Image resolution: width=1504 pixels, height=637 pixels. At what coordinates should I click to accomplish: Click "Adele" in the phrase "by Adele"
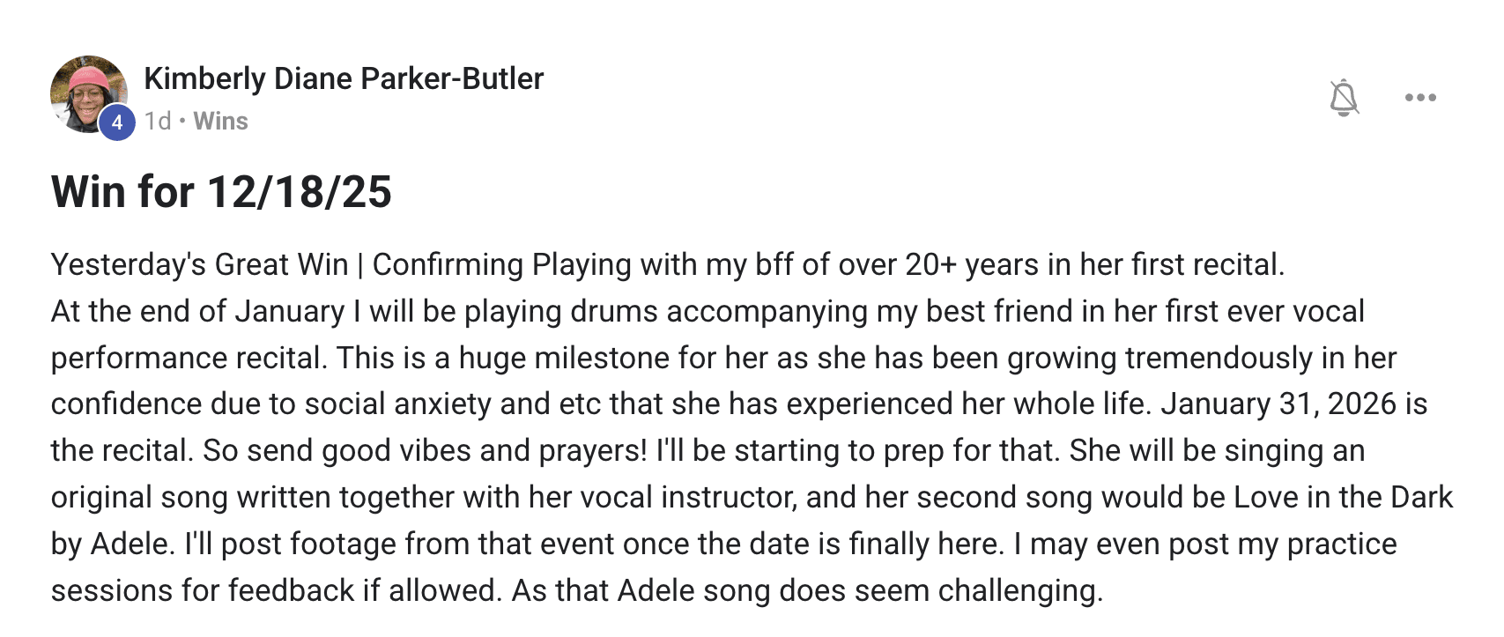click(x=131, y=544)
